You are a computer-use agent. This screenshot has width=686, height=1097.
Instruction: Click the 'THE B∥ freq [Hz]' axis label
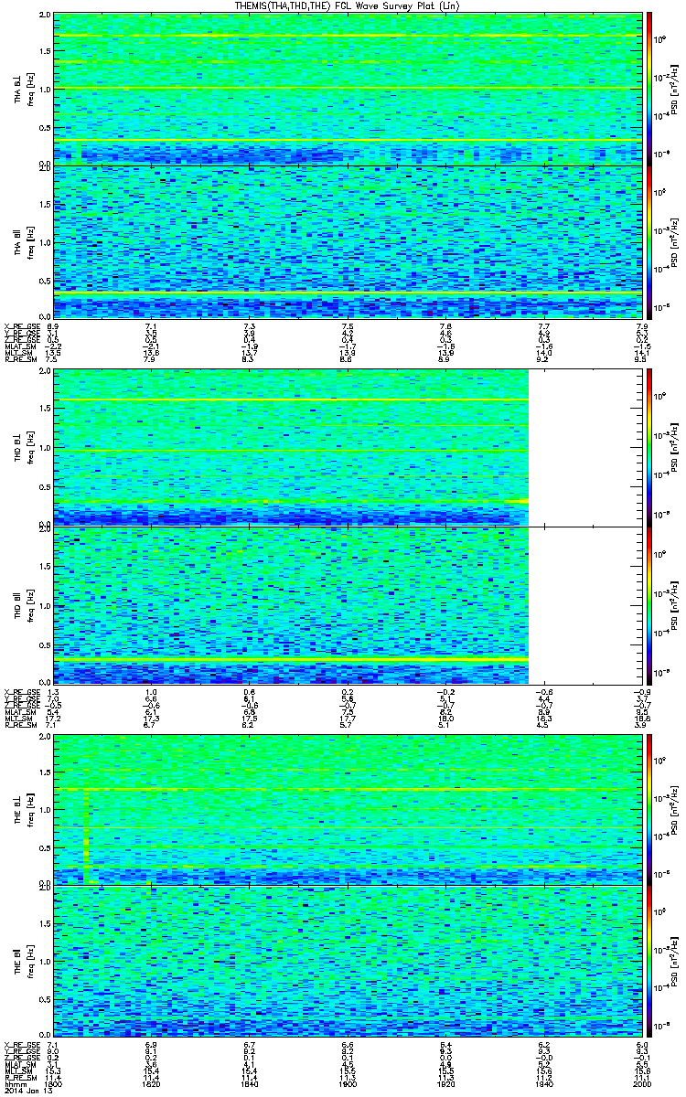click(x=24, y=959)
